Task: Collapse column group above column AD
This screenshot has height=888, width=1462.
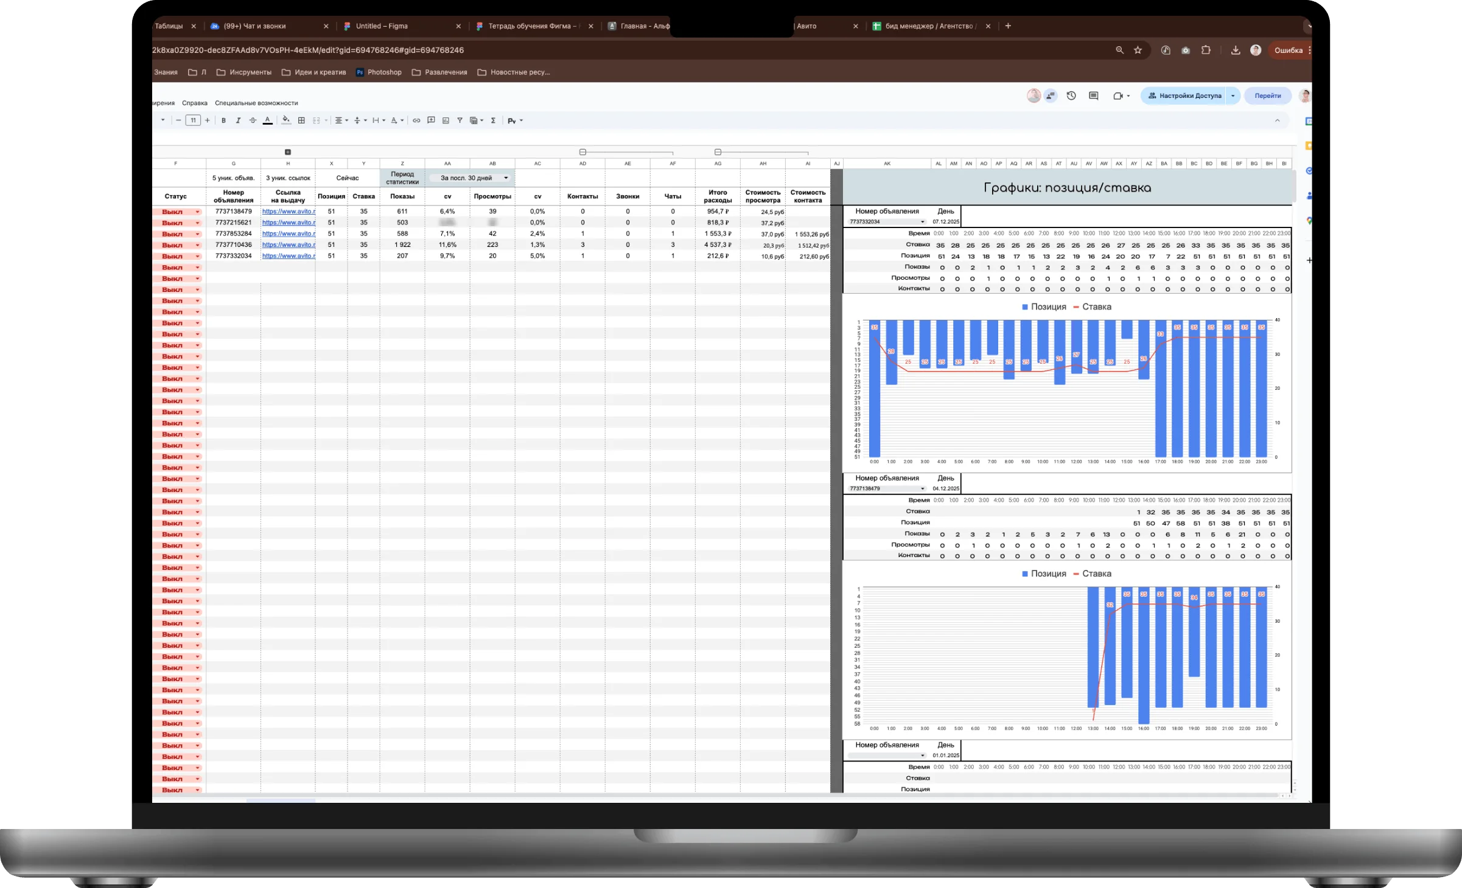Action: pyautogui.click(x=582, y=152)
